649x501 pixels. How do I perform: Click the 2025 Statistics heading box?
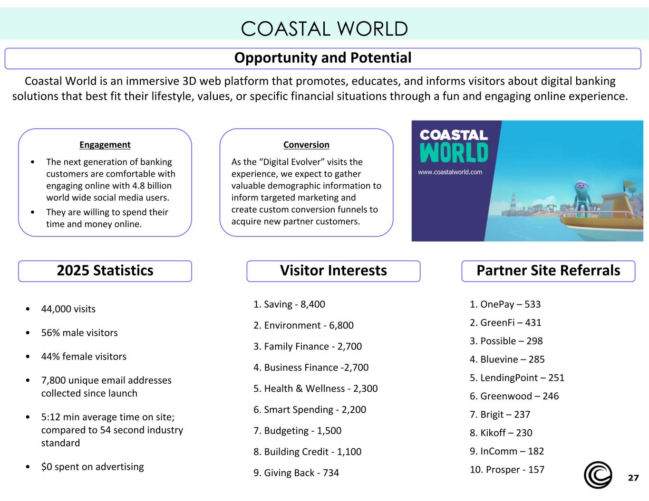tap(105, 271)
